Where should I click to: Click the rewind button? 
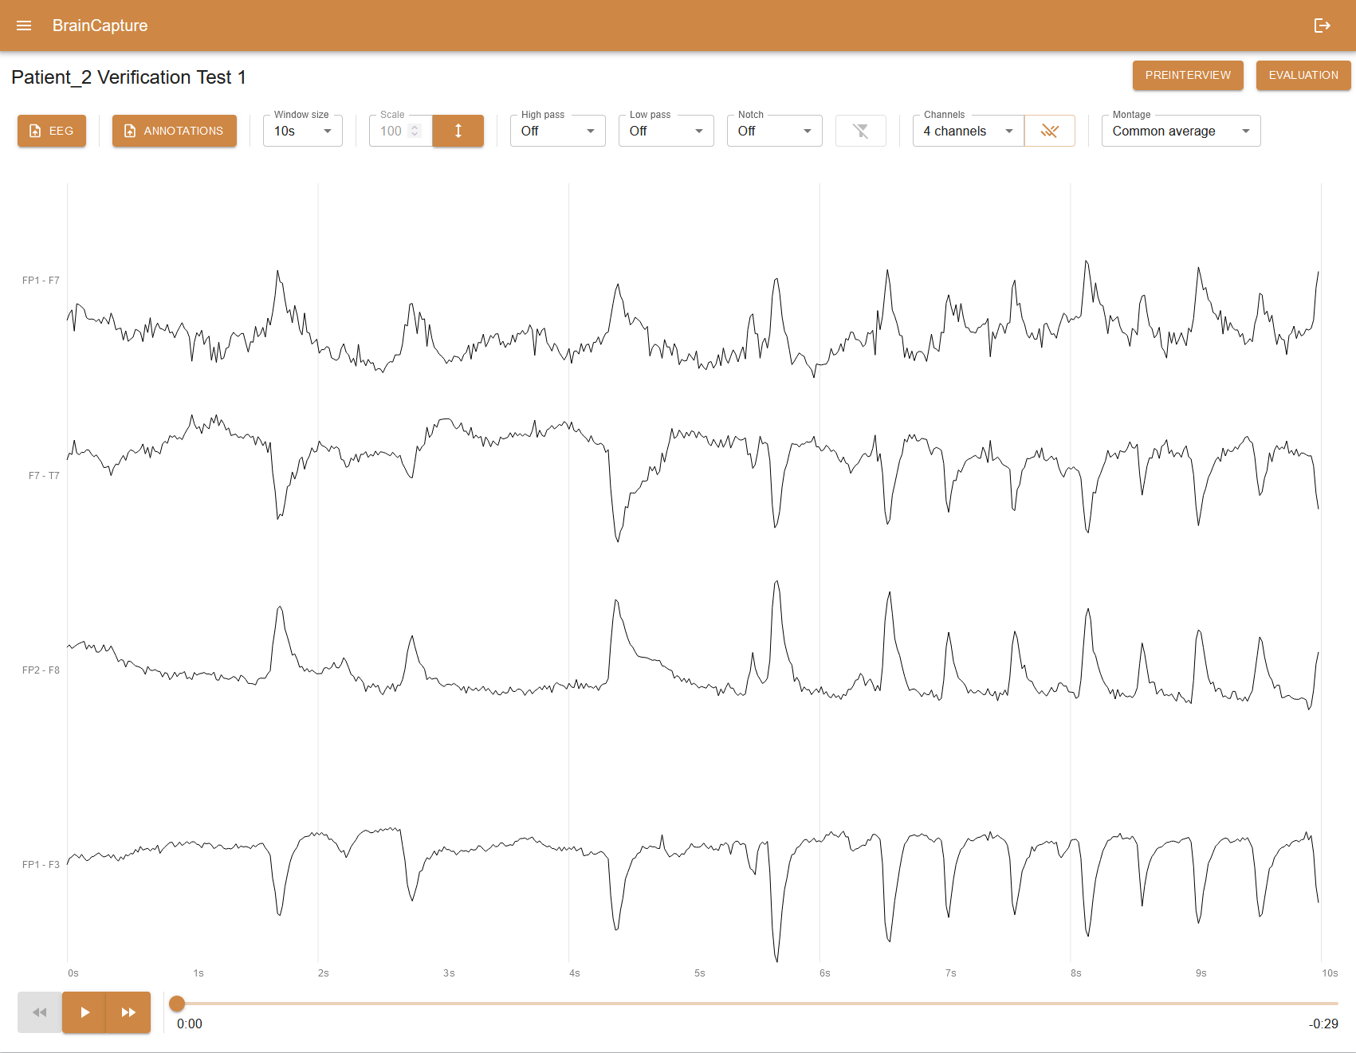(x=40, y=1012)
